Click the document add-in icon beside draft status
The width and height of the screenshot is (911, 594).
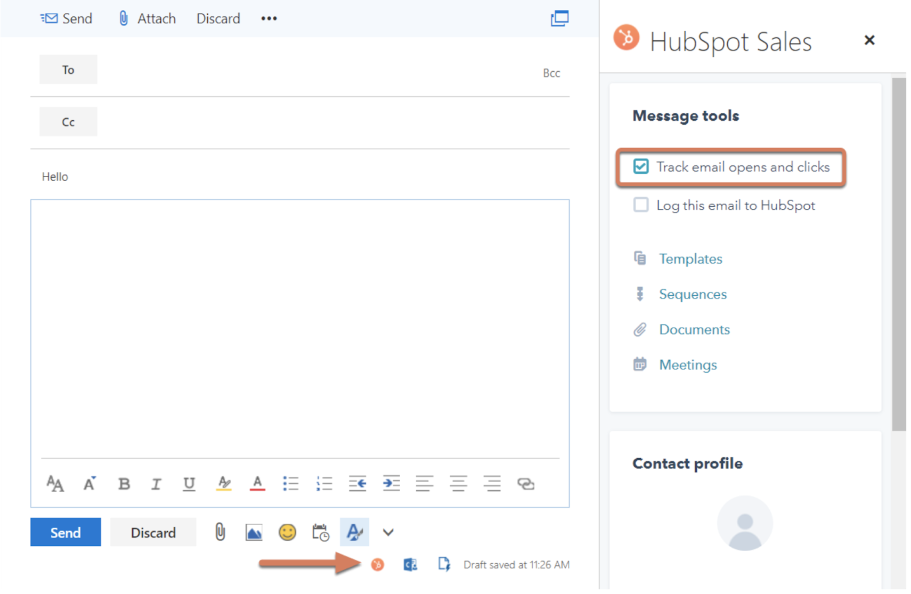pyautogui.click(x=444, y=565)
